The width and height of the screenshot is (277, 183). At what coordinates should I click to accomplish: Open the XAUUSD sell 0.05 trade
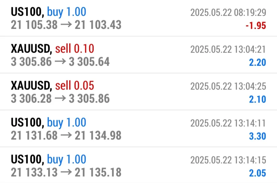(x=52, y=86)
